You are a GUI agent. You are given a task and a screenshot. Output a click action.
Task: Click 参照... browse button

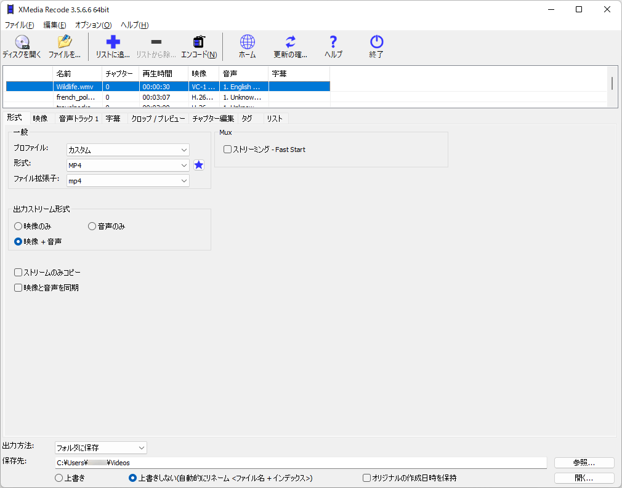pyautogui.click(x=584, y=463)
